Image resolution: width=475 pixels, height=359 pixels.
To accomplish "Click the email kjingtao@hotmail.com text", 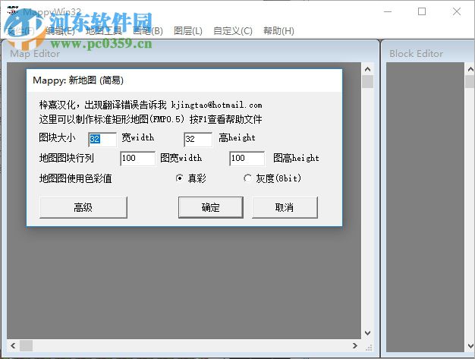I will point(216,105).
